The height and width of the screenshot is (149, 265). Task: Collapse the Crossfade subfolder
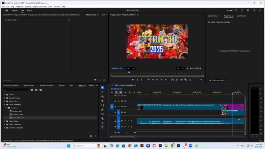[x=6, y=108]
